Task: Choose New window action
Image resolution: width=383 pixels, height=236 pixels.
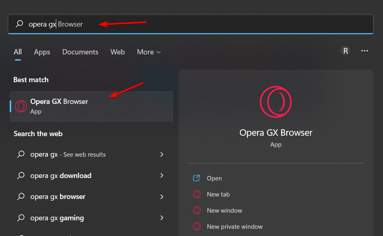Action: click(225, 211)
